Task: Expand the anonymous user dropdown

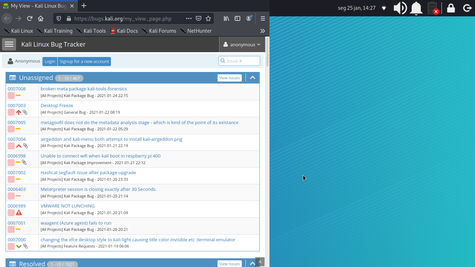Action: pos(242,44)
